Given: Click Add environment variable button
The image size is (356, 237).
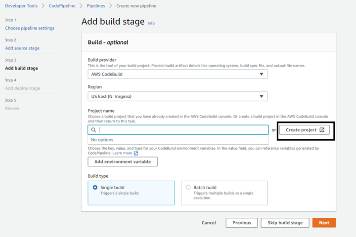Looking at the screenshot, I should 123,162.
